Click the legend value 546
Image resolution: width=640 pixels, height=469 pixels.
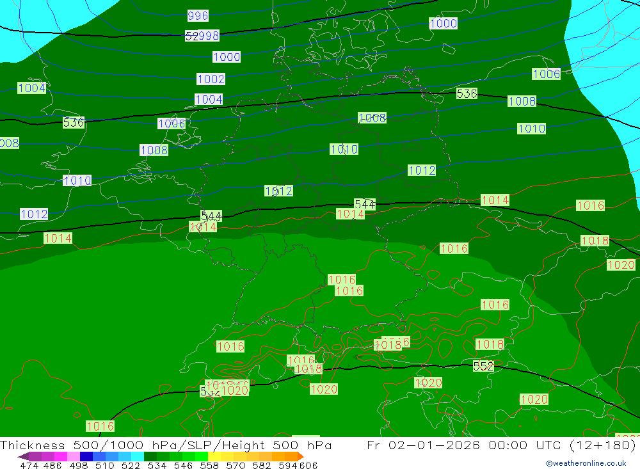183,465
